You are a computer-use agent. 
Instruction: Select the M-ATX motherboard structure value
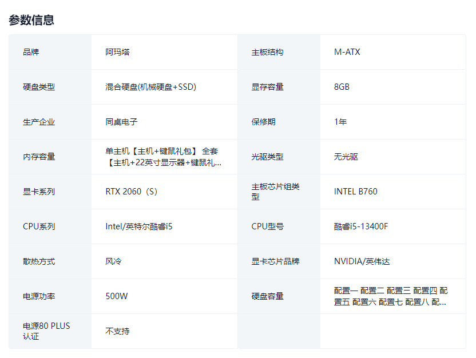click(347, 52)
